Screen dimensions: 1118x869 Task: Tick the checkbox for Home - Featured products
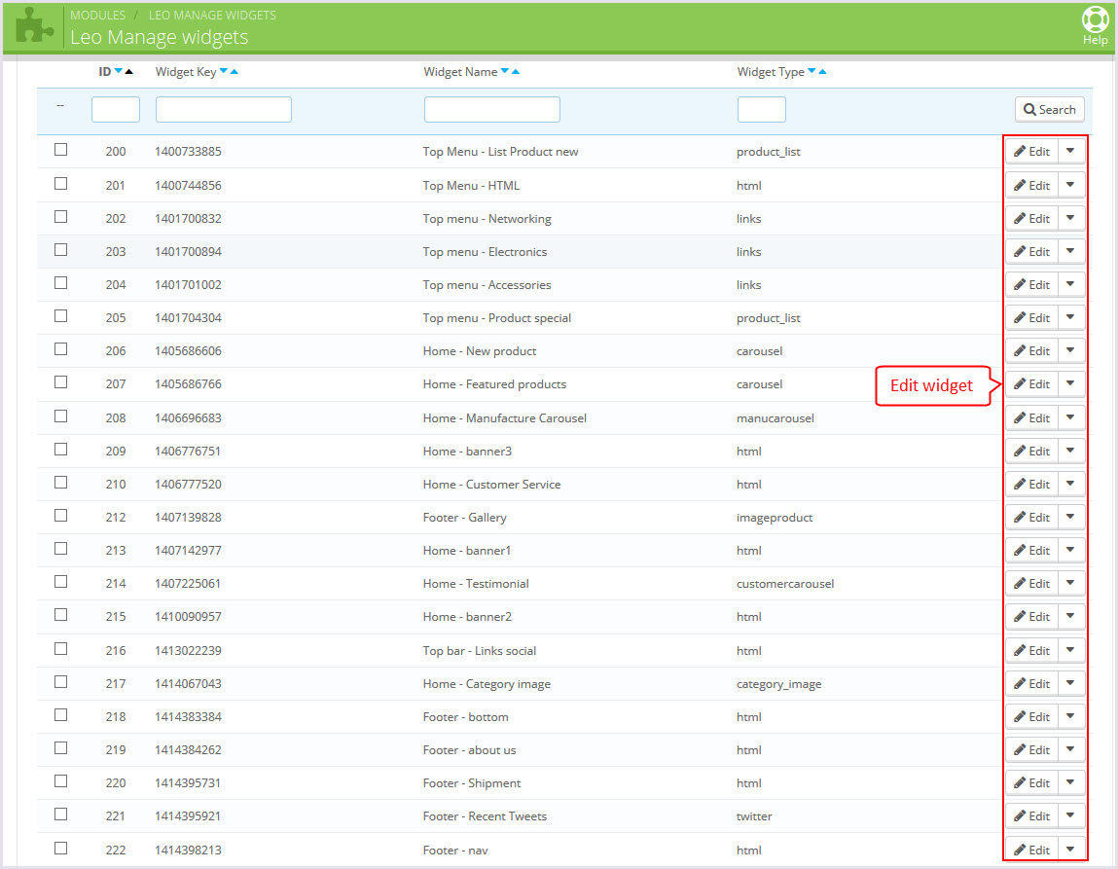[x=61, y=382]
